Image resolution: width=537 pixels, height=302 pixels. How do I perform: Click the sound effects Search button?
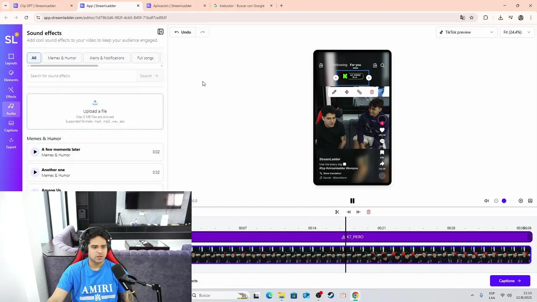[x=149, y=76]
